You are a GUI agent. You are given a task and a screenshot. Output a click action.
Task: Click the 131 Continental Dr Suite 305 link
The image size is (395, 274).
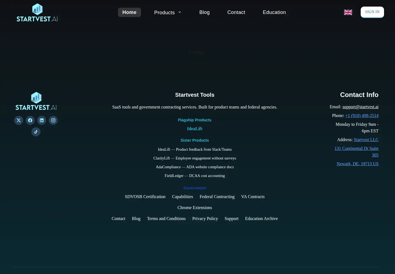tap(357, 152)
